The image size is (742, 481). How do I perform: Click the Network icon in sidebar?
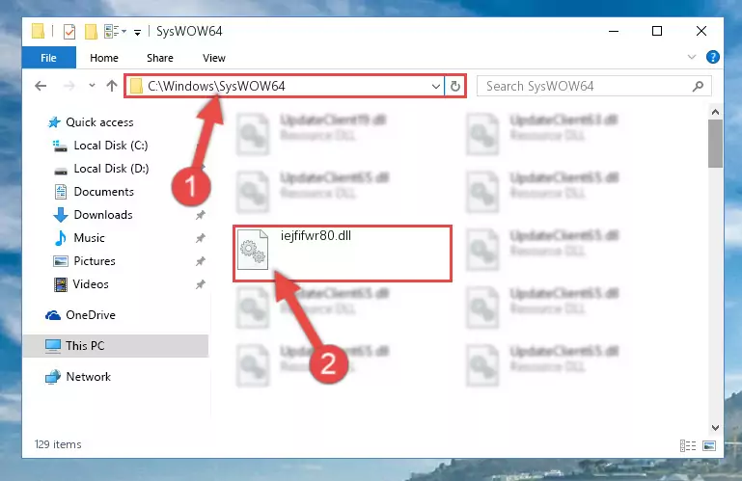[53, 377]
